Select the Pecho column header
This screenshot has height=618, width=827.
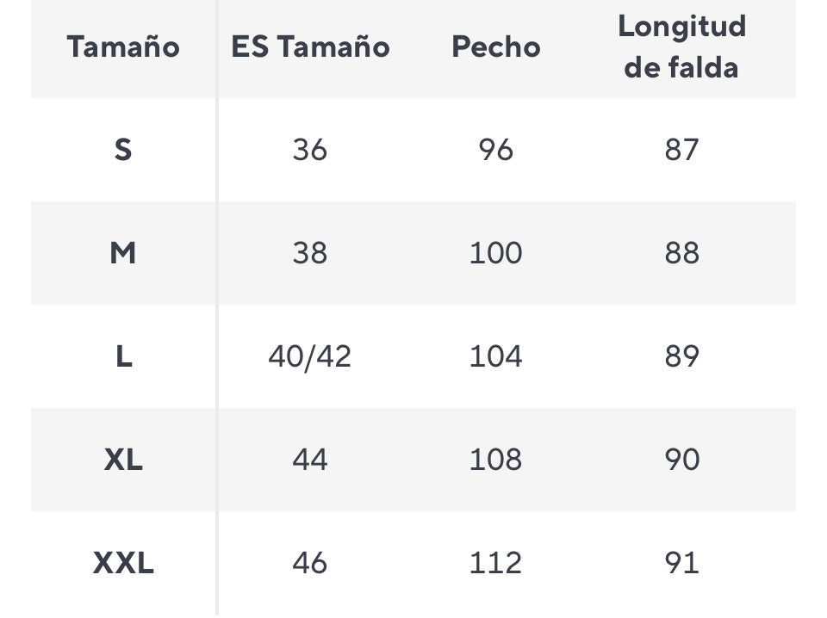coord(495,46)
